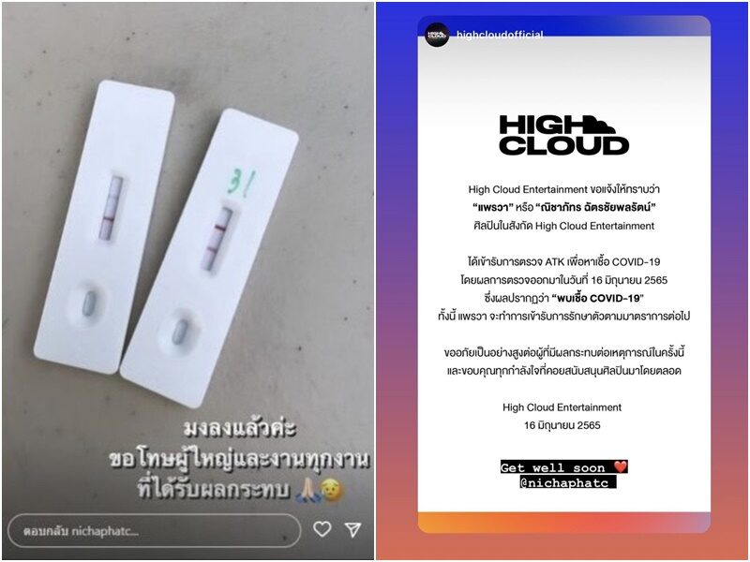Tap the paper plane share icon
The width and height of the screenshot is (750, 562).
click(353, 528)
